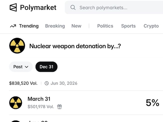Click the Polymarket wordmark link

[x=38, y=8]
